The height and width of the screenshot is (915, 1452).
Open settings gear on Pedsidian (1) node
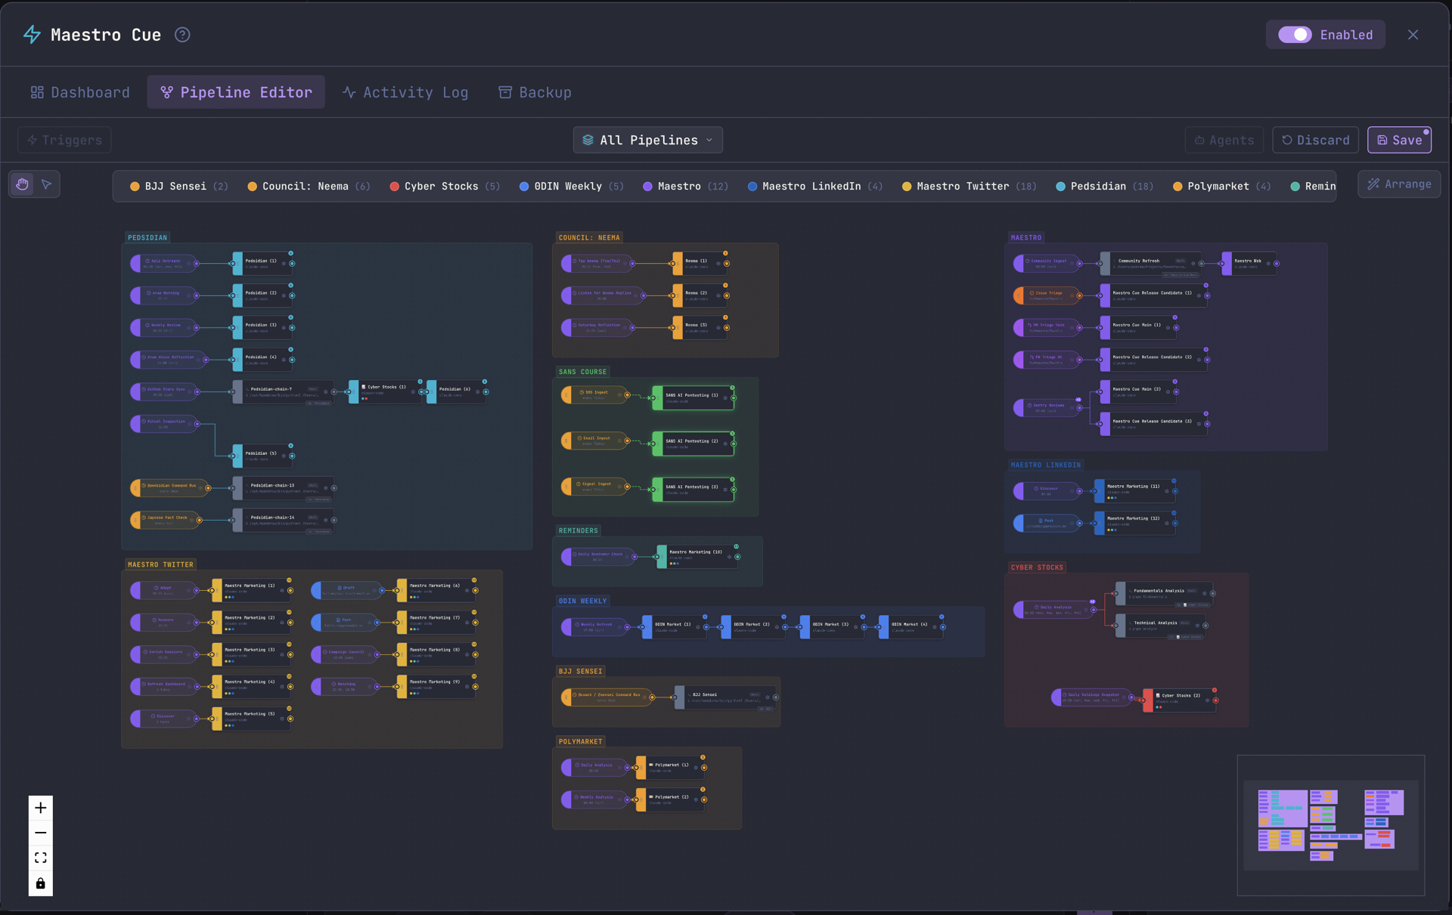tap(284, 264)
